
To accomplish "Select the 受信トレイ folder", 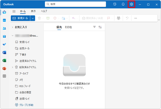I will pyautogui.click(x=24, y=42).
